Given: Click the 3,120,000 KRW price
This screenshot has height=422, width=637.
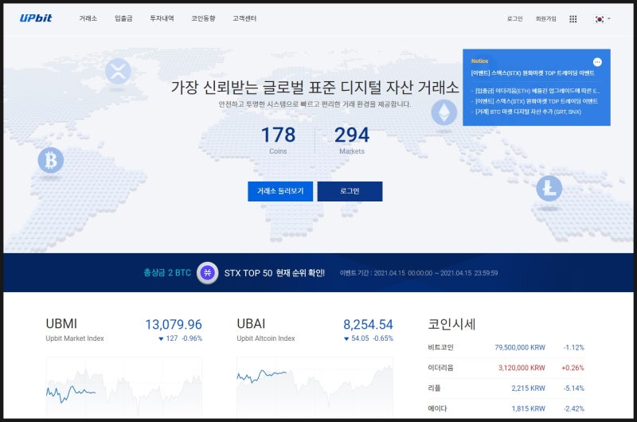Looking at the screenshot, I should point(522,368).
